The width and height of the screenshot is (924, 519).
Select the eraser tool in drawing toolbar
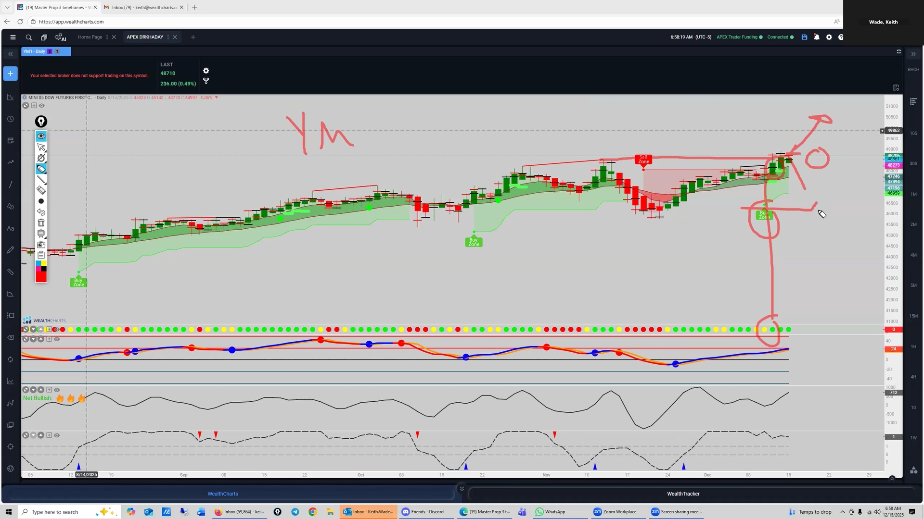tap(41, 190)
